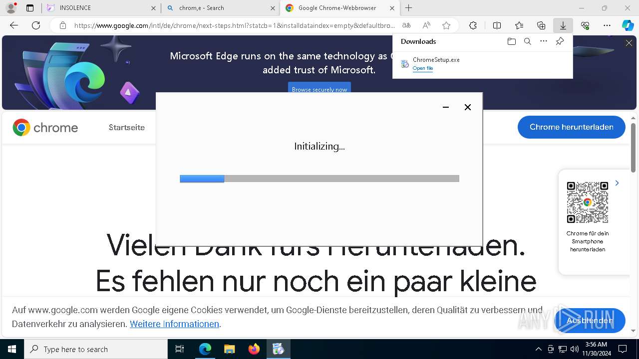The height and width of the screenshot is (359, 639).
Task: Click the Downloads toolbar icon
Action: click(563, 25)
